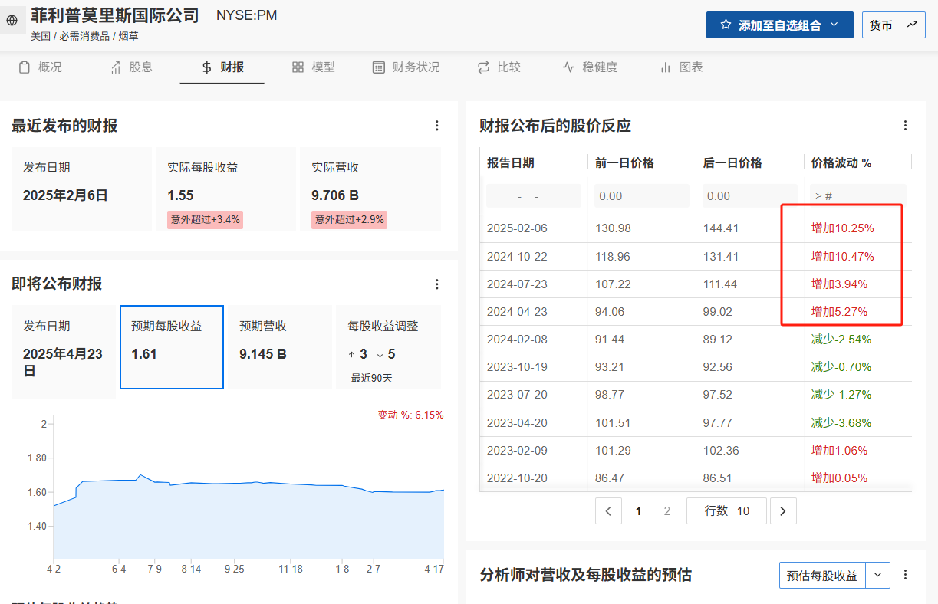Click the 2024-10-22 report date cell
938x604 pixels.
pos(517,256)
